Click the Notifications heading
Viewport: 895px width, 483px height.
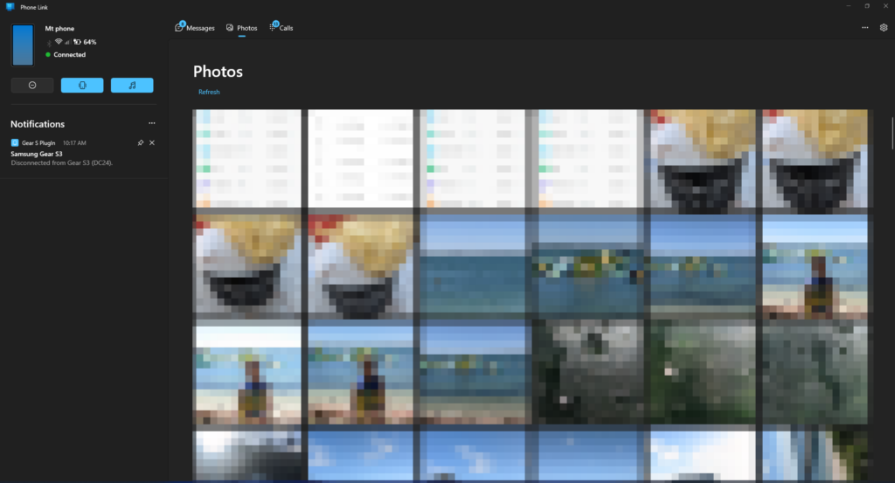tap(37, 124)
